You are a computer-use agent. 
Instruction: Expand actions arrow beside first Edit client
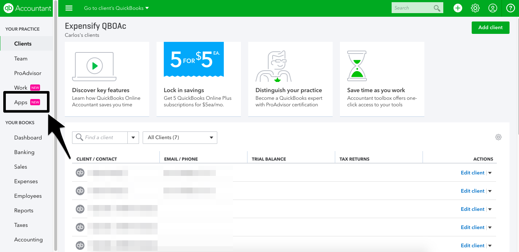tap(490, 173)
